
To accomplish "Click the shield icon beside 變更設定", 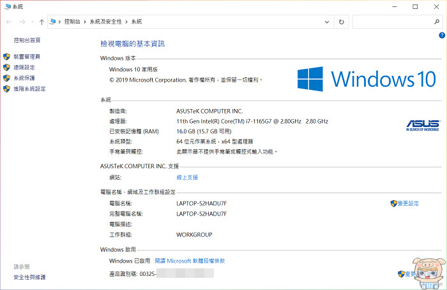I will (x=394, y=203).
